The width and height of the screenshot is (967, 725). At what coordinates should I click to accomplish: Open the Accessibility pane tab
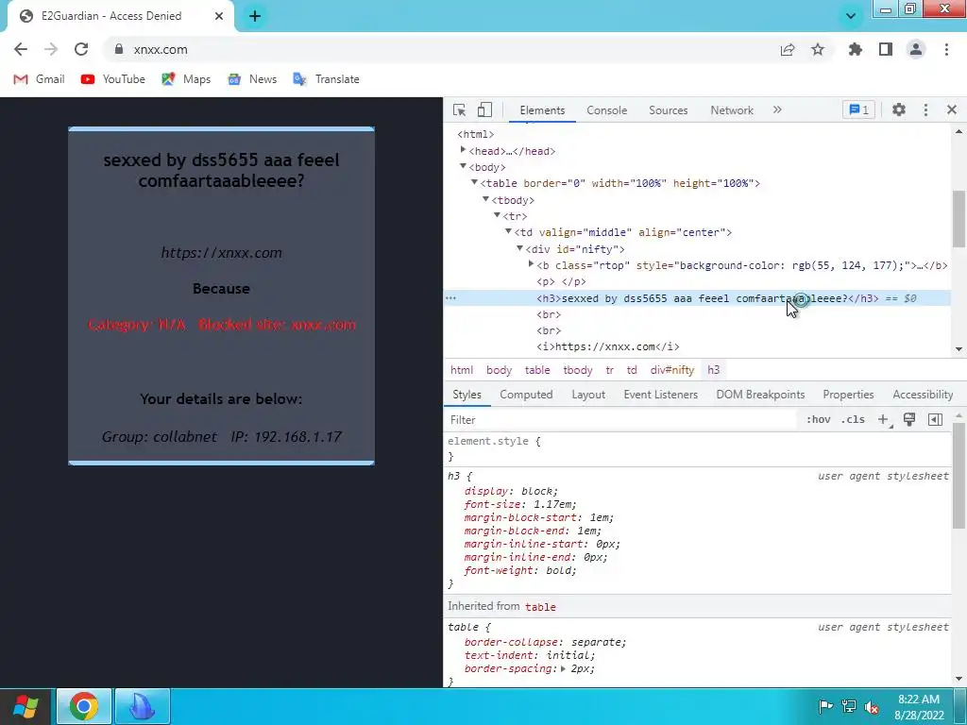[x=923, y=395]
